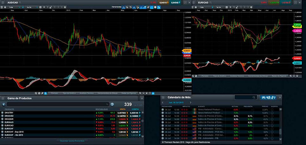Toggle alert for PIB - Adelantado - Consu... event
Screen dimensions: 306x145
pos(272,129)
